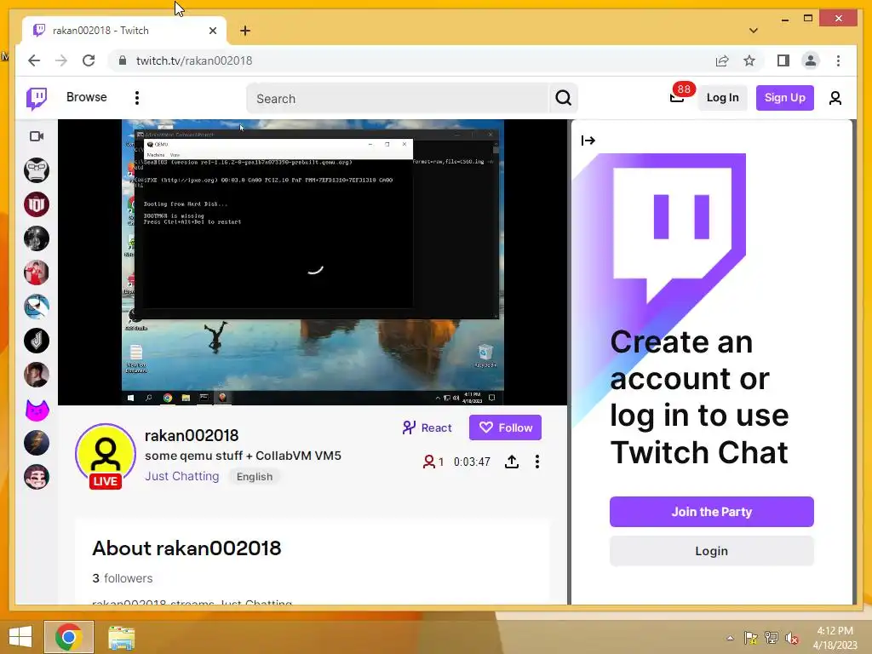The width and height of the screenshot is (872, 654).
Task: Click the Join the Party button
Action: (x=711, y=512)
